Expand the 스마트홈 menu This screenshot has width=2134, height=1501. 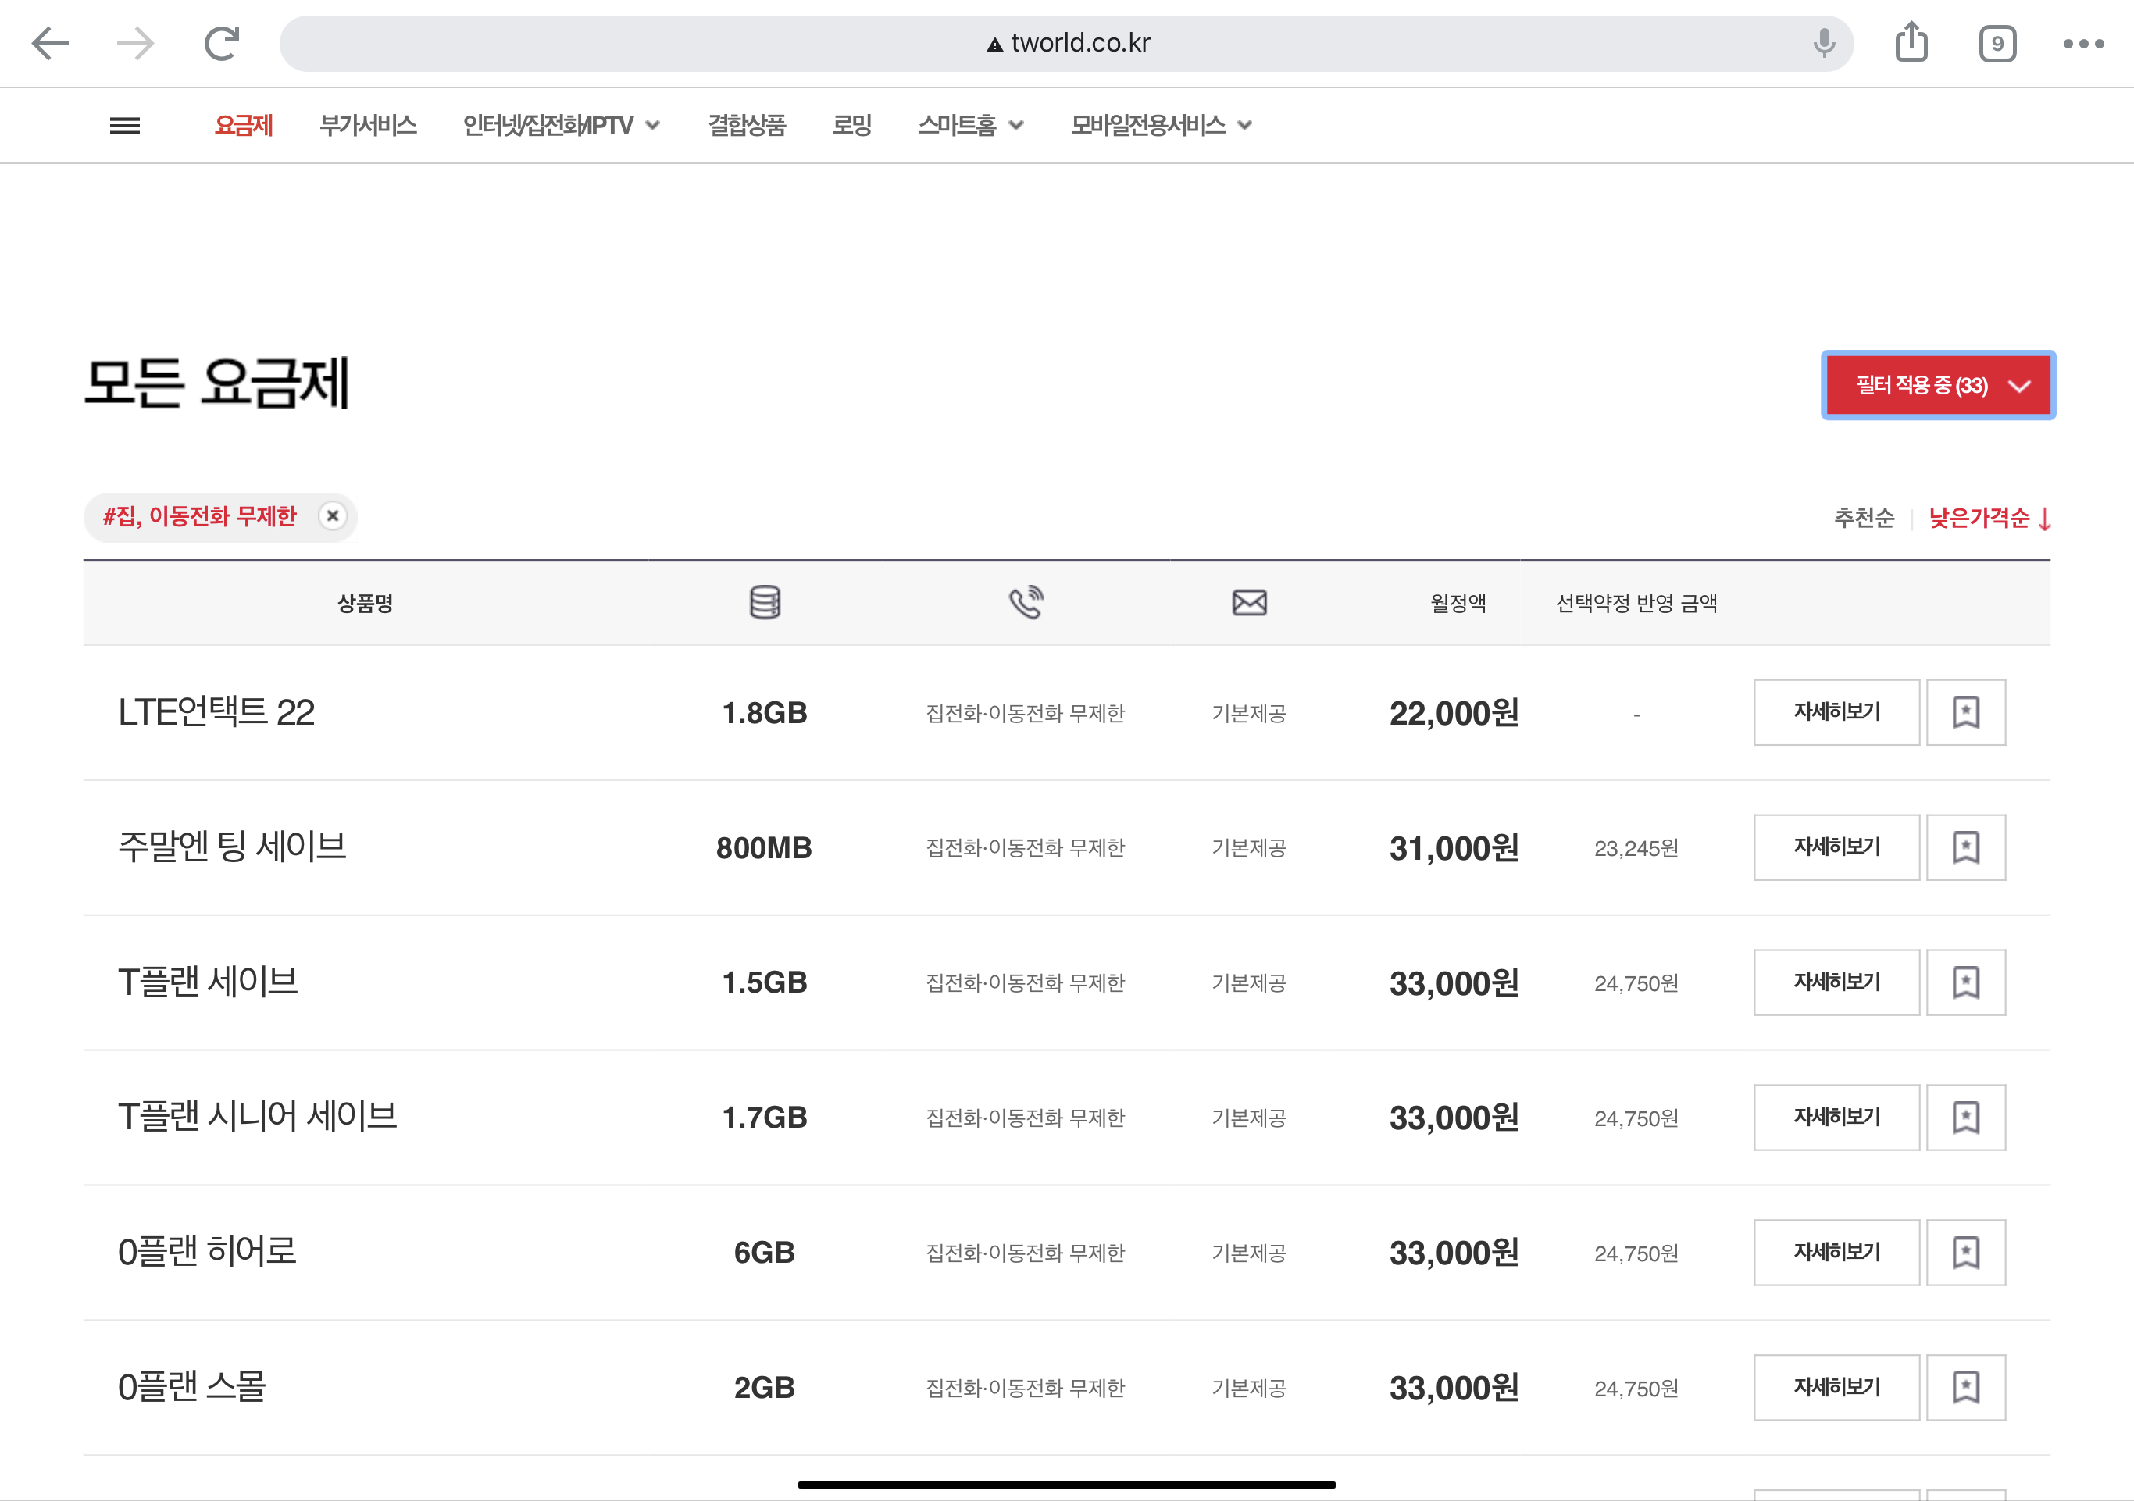969,126
